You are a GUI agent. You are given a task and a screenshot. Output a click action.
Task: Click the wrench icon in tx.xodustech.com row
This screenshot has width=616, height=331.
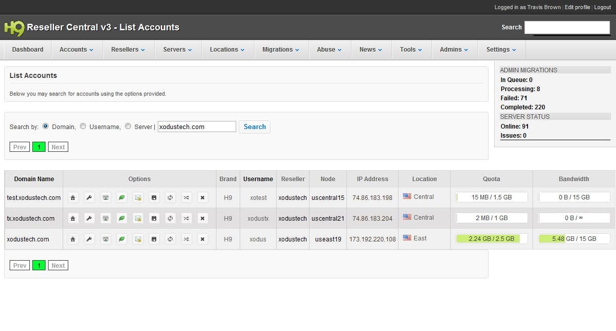[89, 218]
